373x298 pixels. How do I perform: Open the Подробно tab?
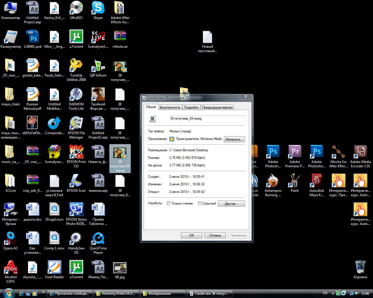tap(191, 107)
